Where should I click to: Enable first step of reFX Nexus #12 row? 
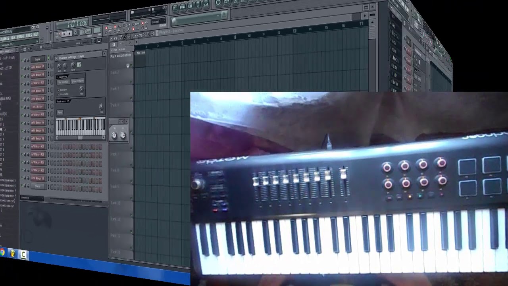52,147
